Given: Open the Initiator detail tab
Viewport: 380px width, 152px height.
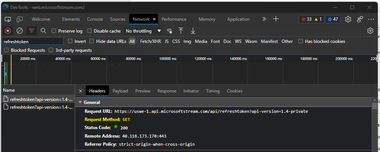Looking at the screenshot, I should click(x=191, y=91).
